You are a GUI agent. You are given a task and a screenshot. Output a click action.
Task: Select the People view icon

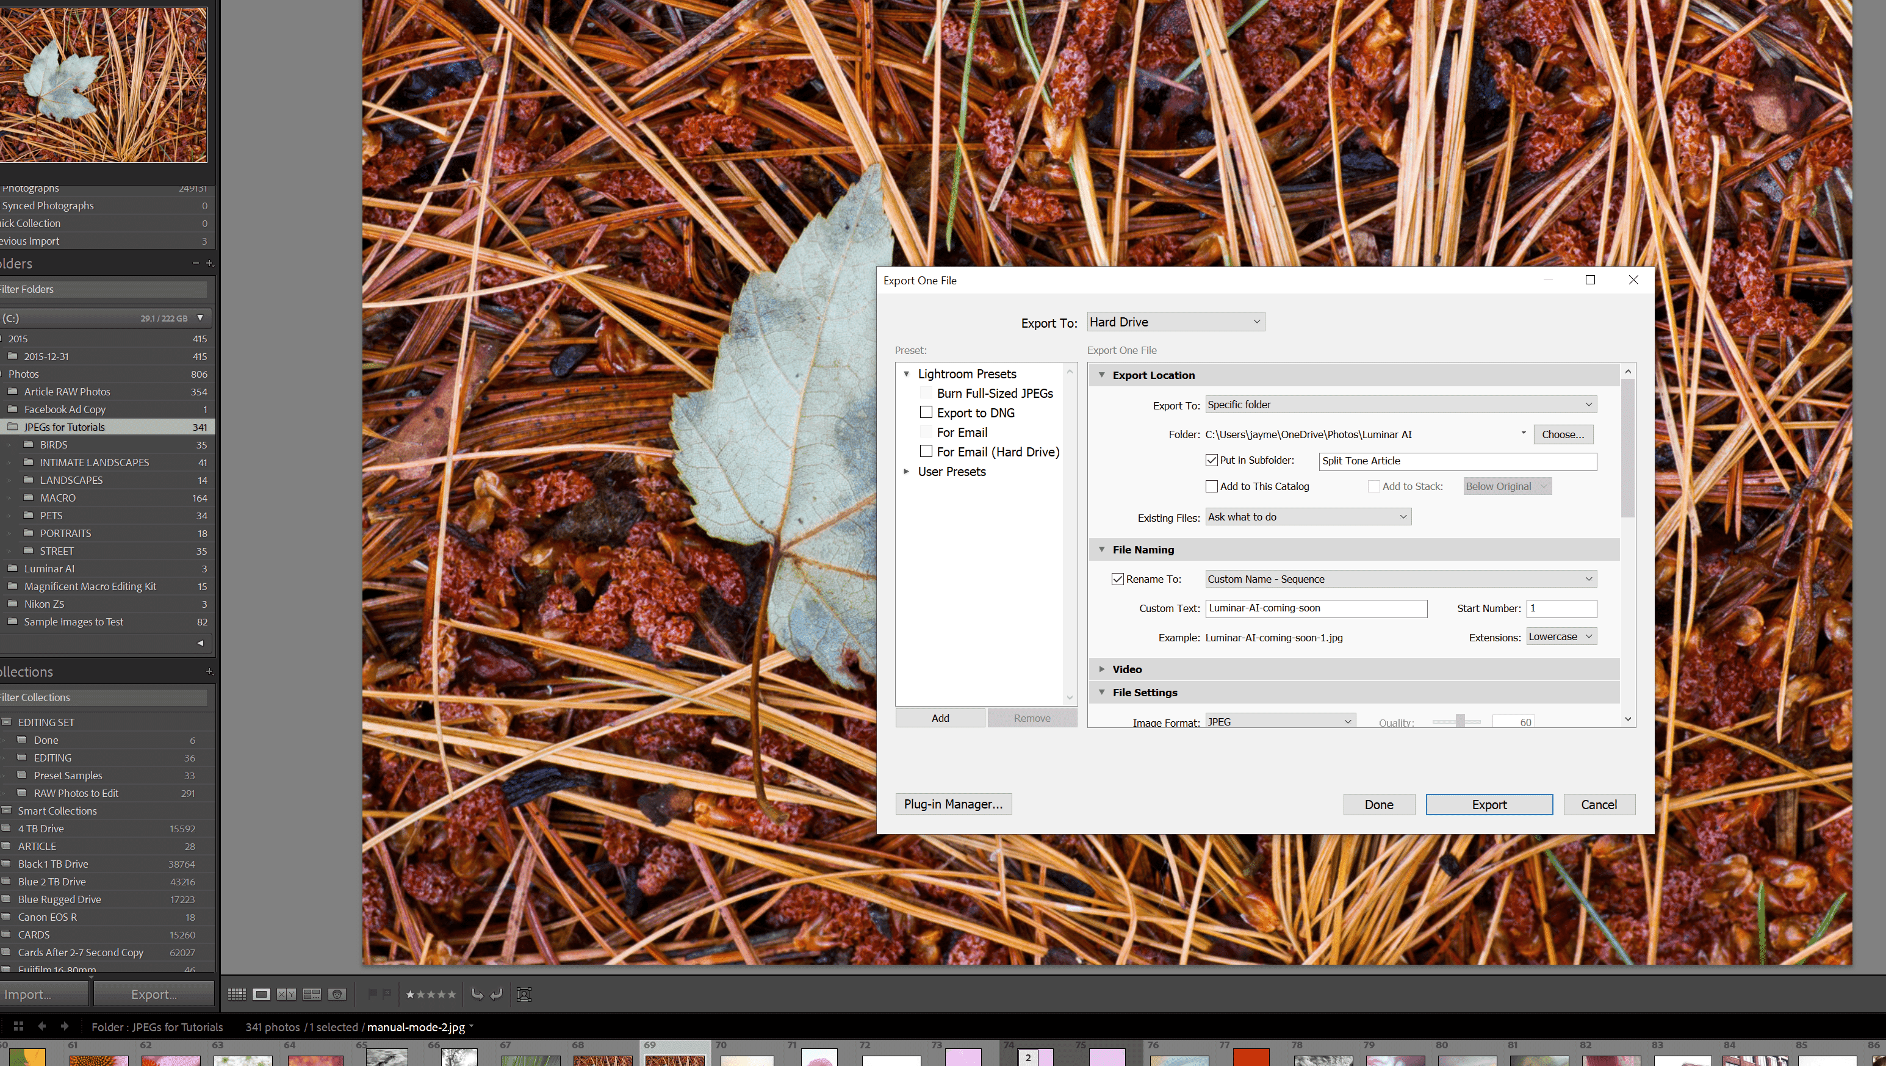(x=337, y=994)
